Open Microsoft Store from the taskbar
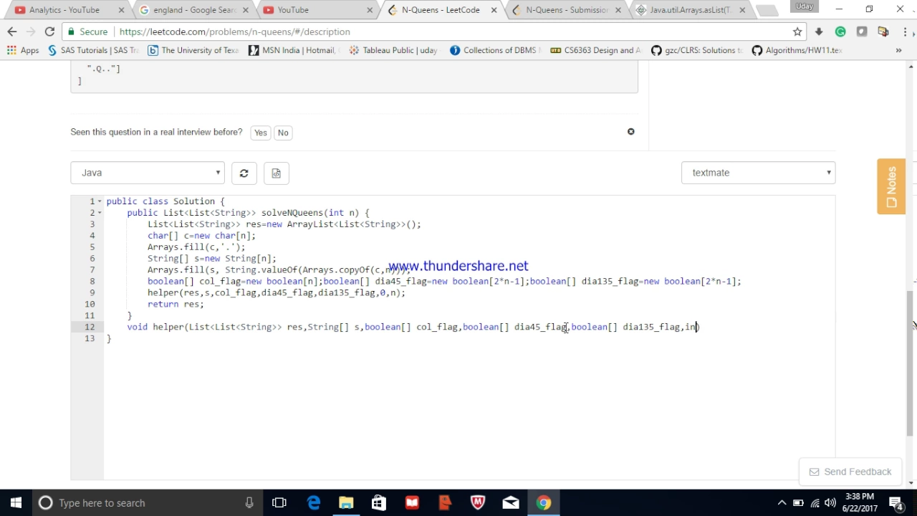 point(379,503)
